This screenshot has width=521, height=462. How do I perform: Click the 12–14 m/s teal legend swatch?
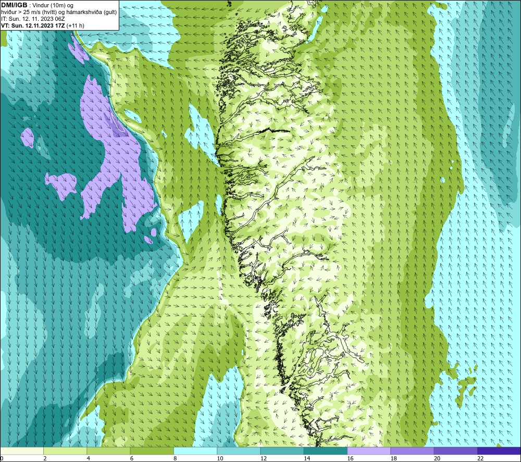[x=282, y=451]
